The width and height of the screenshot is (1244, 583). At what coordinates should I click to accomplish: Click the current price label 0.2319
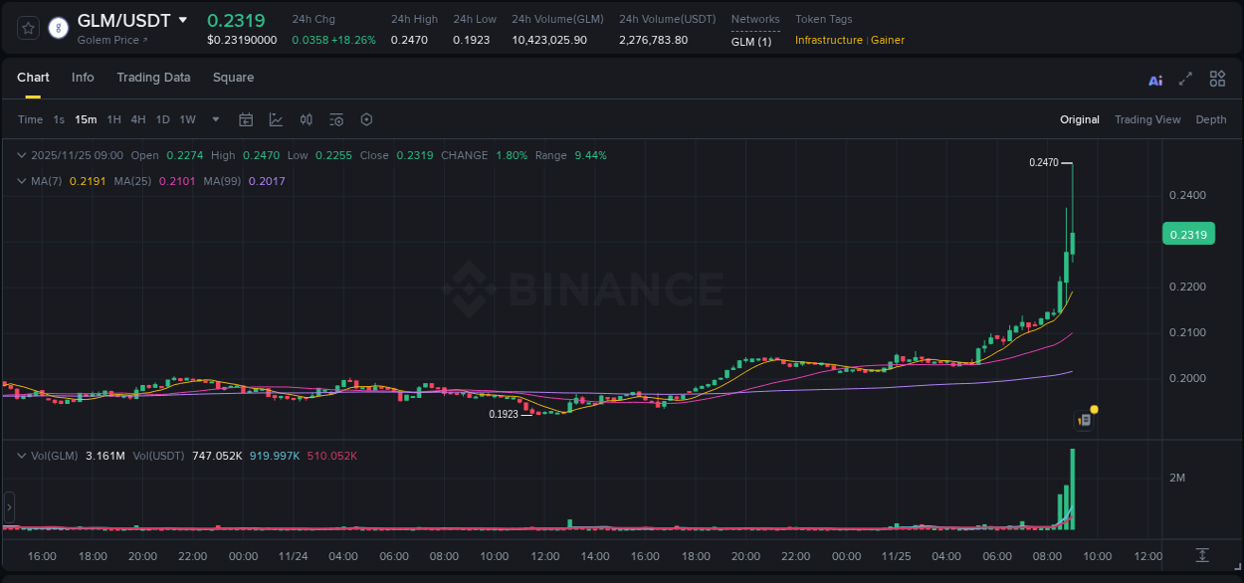click(1188, 233)
